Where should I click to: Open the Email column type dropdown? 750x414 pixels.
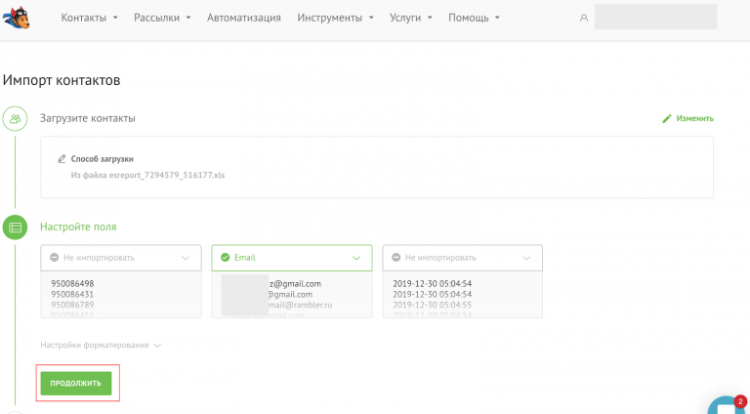(x=292, y=258)
